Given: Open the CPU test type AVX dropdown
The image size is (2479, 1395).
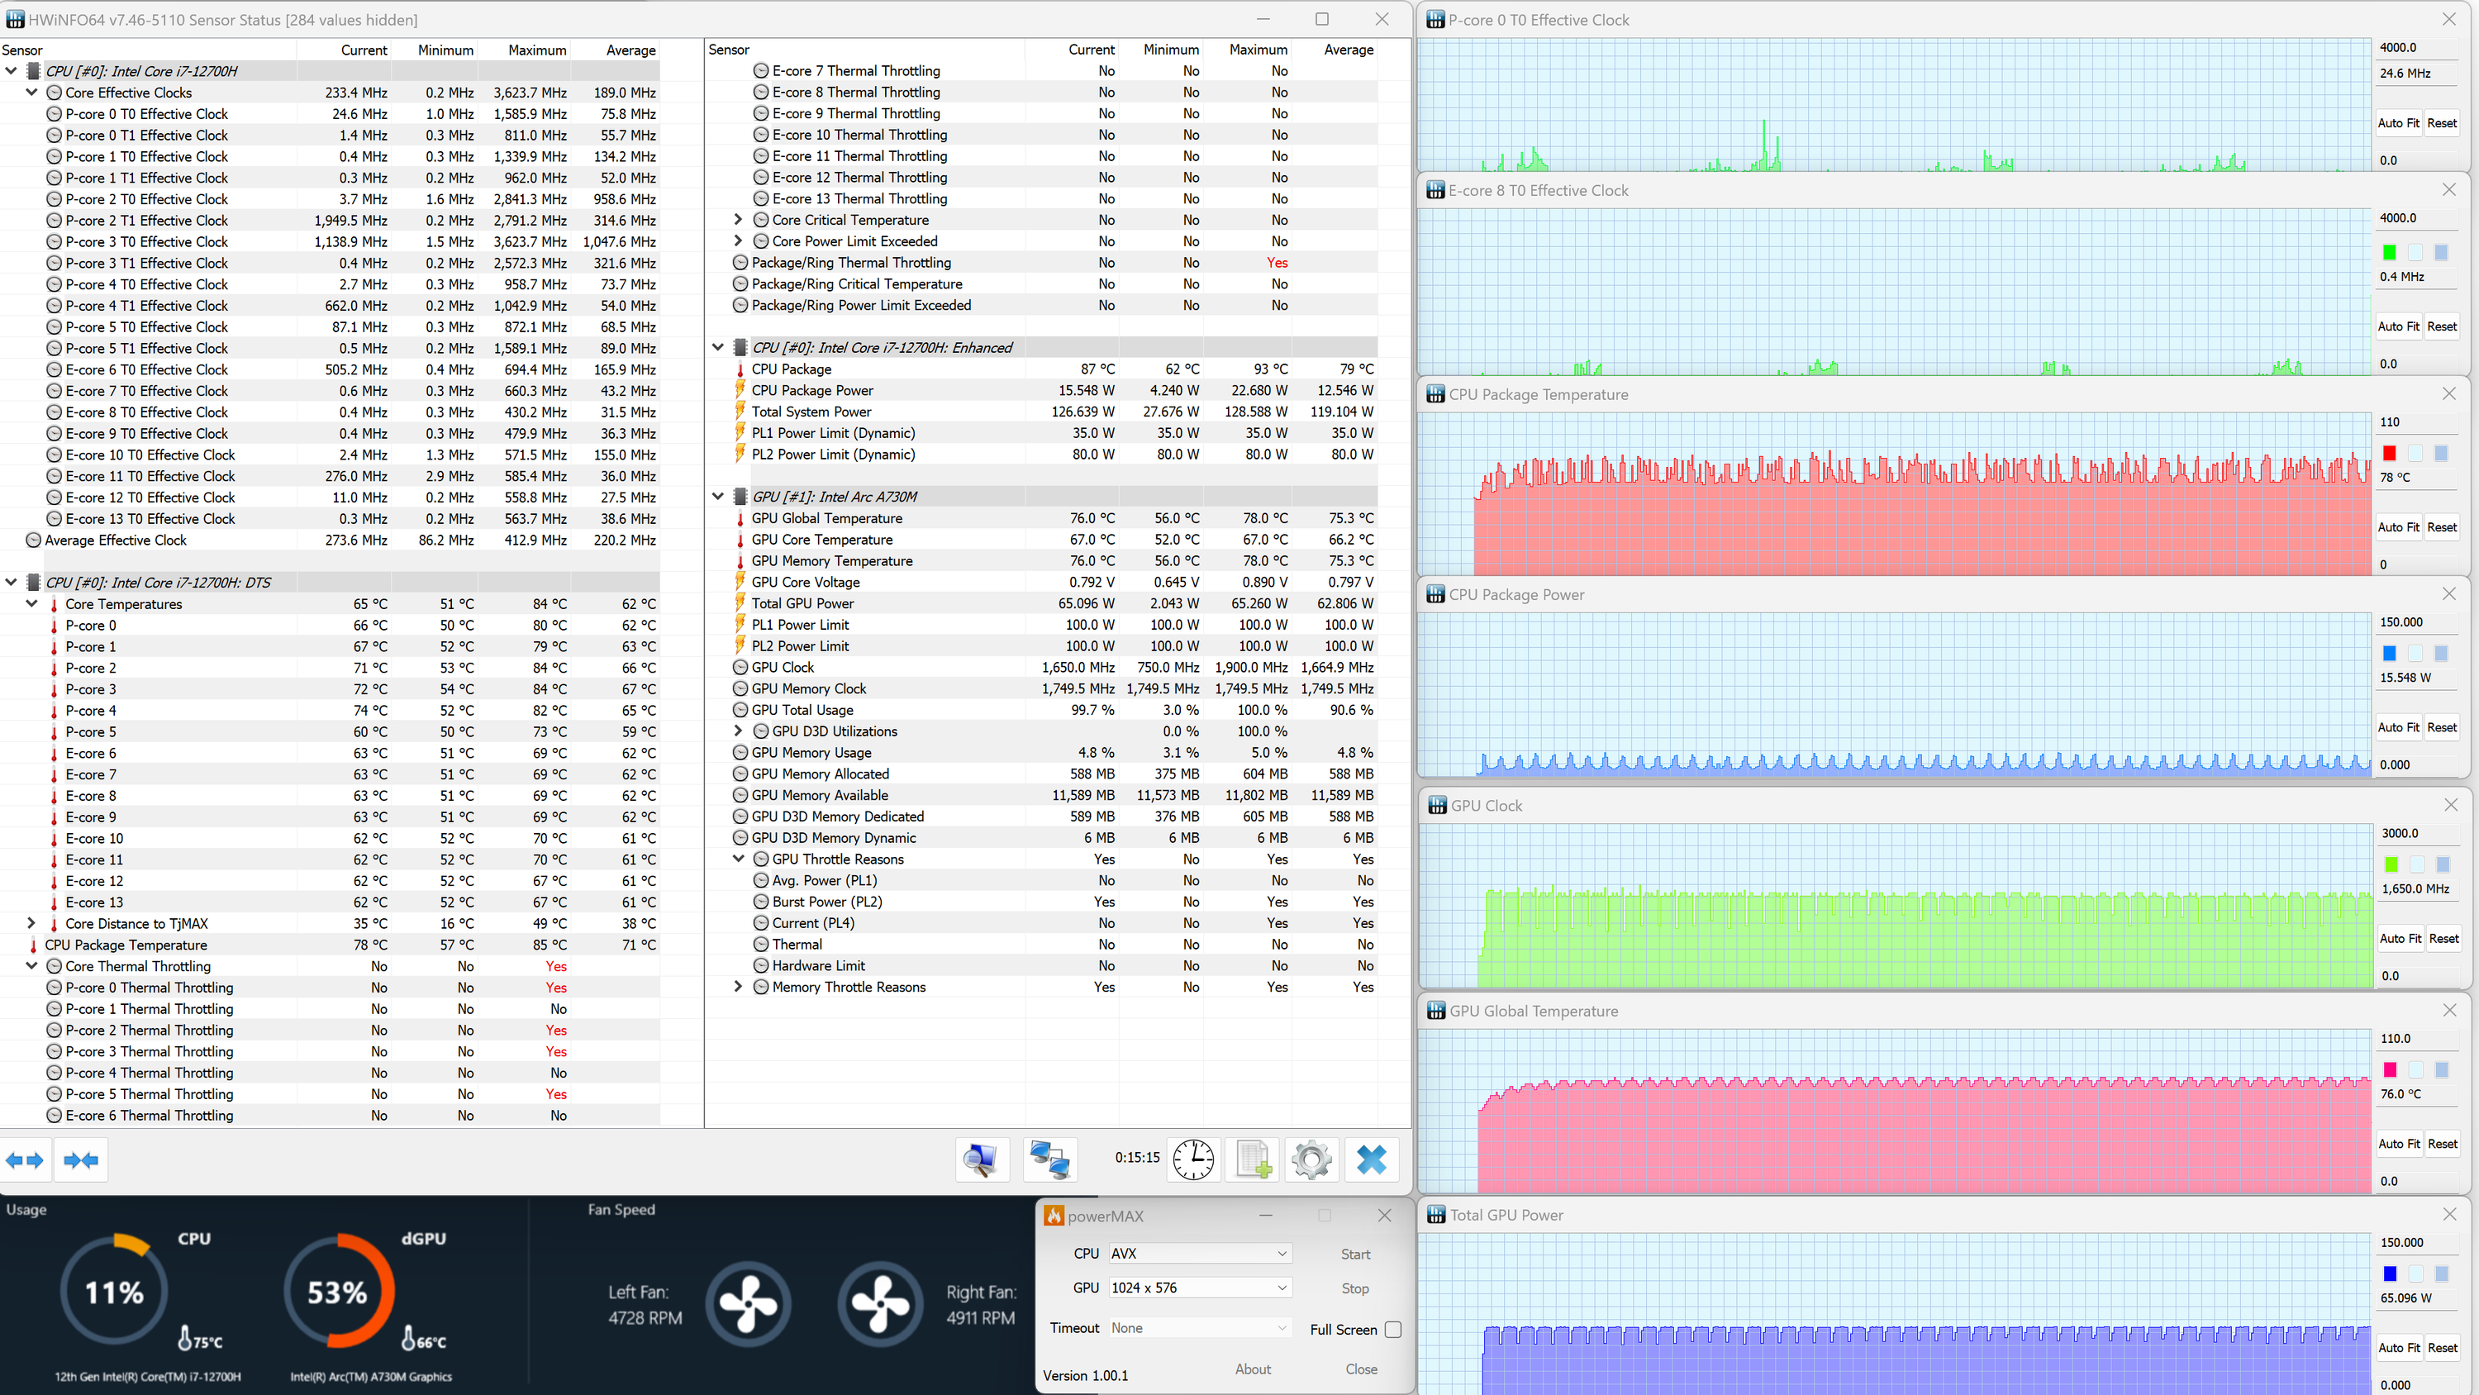Looking at the screenshot, I should point(1199,1254).
